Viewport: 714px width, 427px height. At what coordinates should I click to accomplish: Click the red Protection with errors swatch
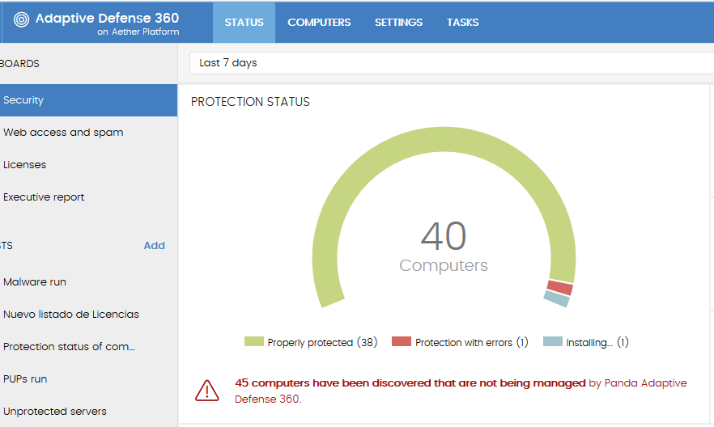[x=402, y=341]
